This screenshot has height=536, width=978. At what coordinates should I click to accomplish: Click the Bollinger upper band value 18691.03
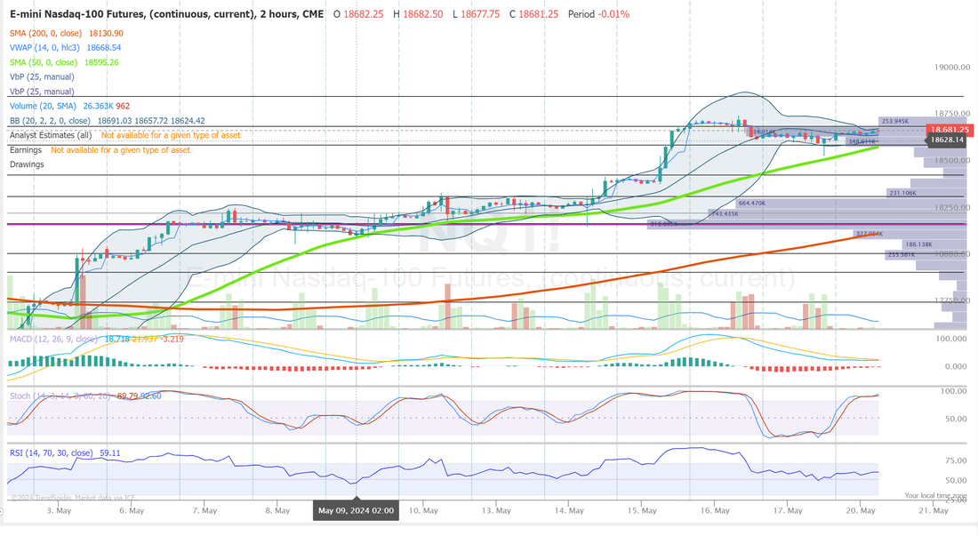114,121
